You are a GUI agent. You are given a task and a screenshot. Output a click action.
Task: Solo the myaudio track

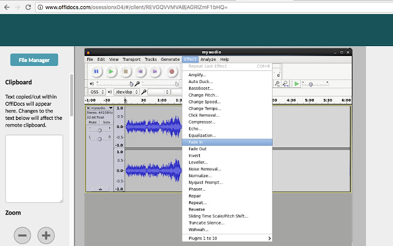point(106,122)
